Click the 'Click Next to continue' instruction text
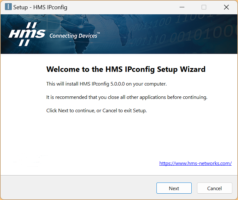The width and height of the screenshot is (238, 200). (x=96, y=111)
